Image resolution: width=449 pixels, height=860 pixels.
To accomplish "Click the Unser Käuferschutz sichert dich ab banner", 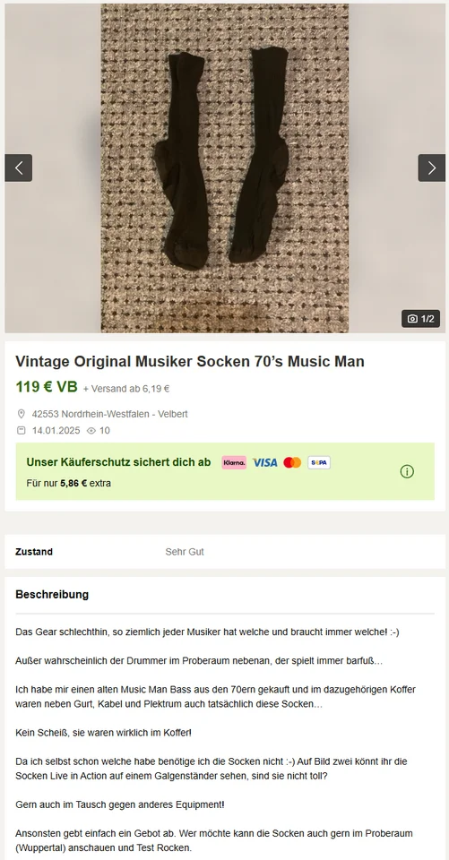I will click(x=225, y=471).
